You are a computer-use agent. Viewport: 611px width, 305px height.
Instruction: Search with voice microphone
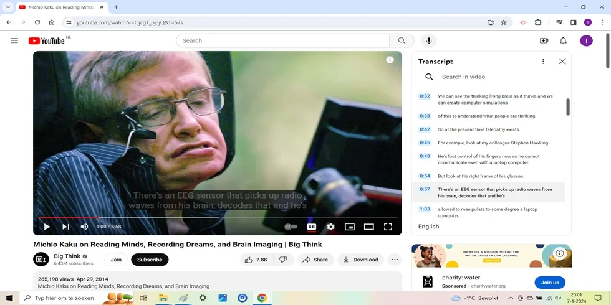428,40
